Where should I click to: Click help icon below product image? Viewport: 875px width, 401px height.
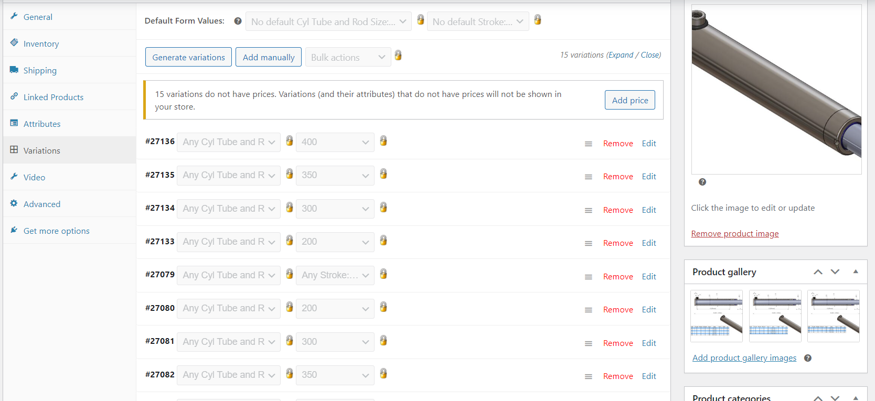(x=702, y=182)
